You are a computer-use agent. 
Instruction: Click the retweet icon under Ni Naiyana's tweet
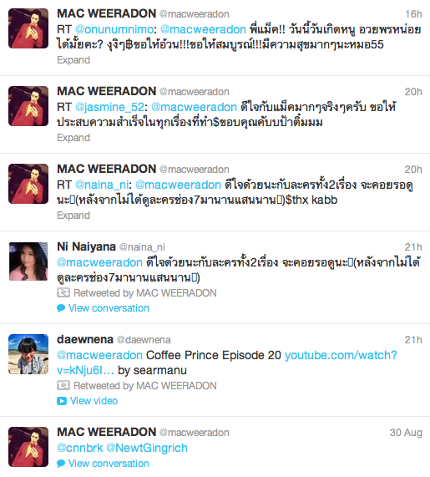pos(63,292)
